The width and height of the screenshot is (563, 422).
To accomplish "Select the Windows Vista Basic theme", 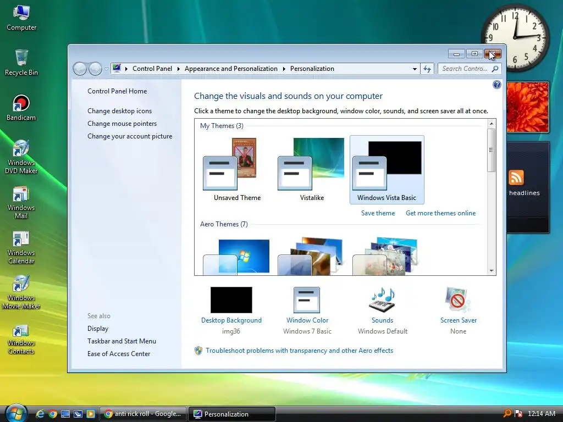I will (x=387, y=169).
